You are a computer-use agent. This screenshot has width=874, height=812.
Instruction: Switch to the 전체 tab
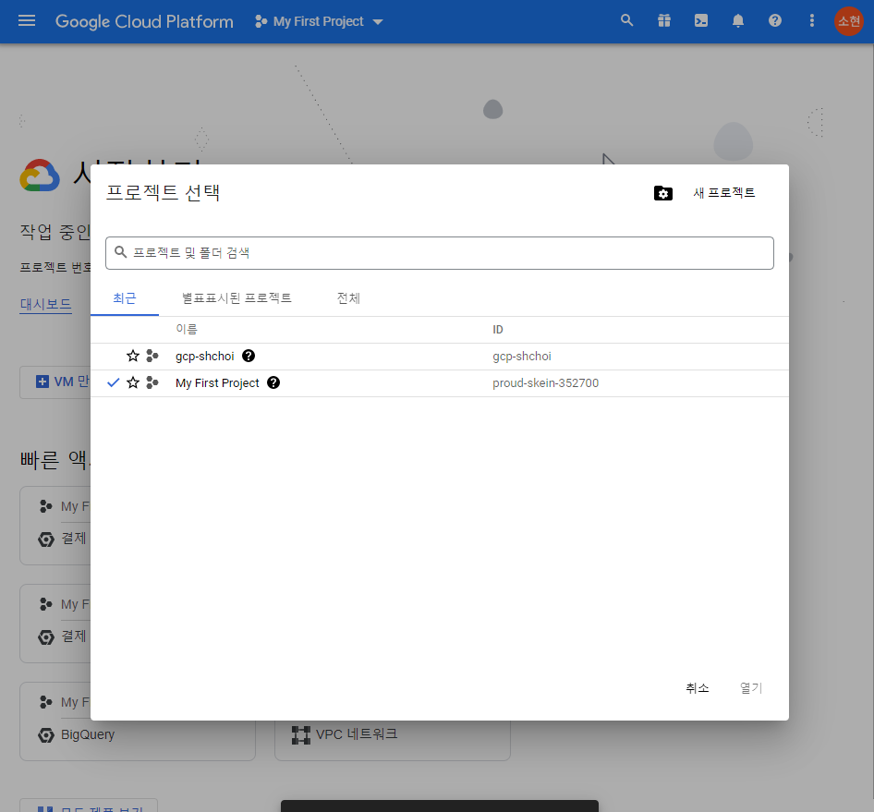coord(348,298)
